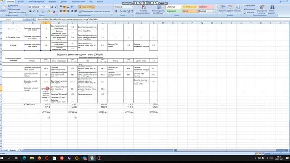Screen dimensions: 290x163
Task: Align text to the right
Action: [68, 11]
